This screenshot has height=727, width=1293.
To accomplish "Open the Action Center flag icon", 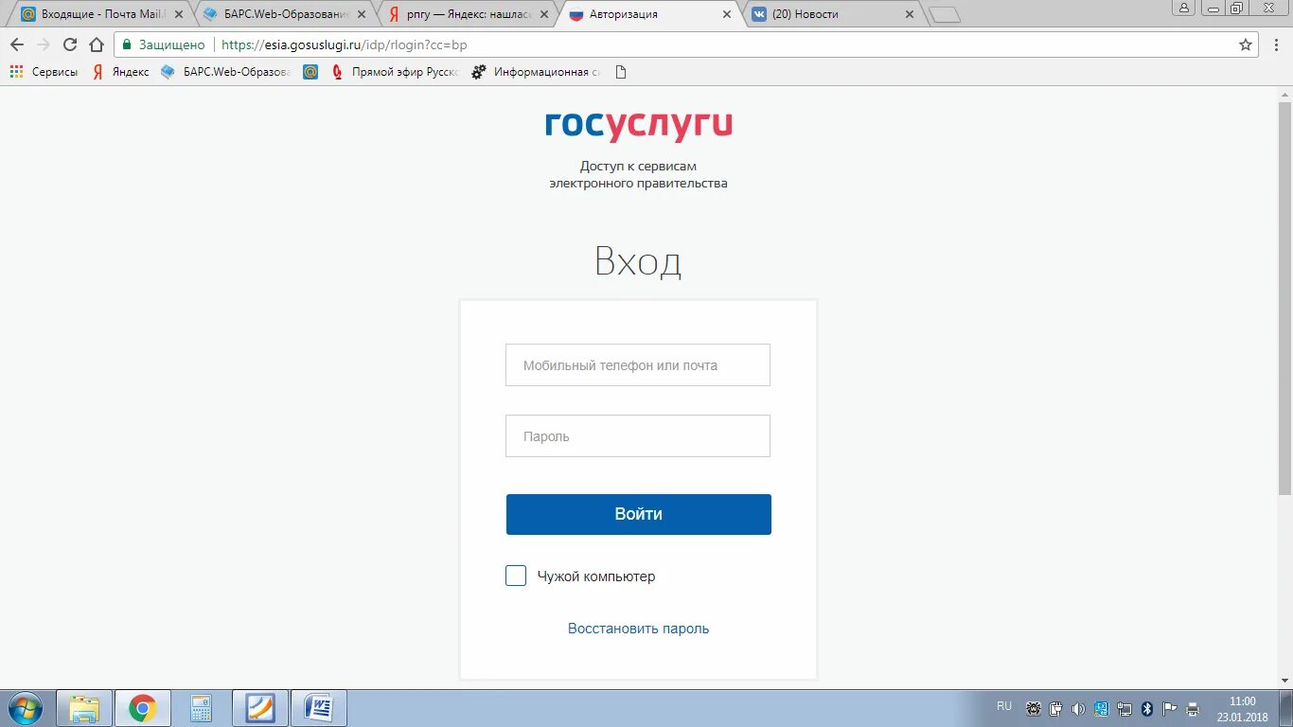I will point(1170,708).
